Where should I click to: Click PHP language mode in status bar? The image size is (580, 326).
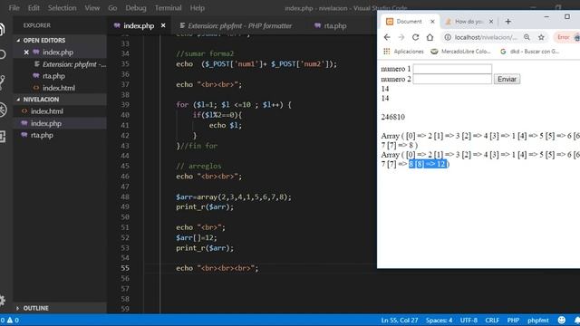click(x=513, y=320)
